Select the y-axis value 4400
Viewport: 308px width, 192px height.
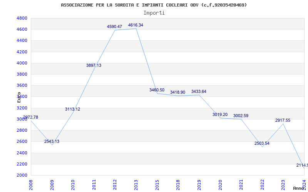click(22, 41)
